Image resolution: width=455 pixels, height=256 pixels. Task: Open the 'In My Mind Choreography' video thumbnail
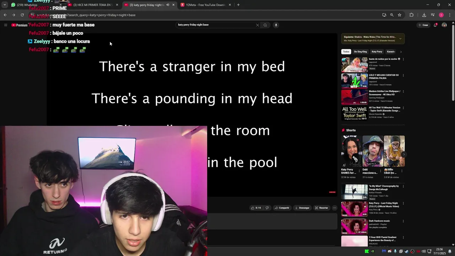coord(354,192)
